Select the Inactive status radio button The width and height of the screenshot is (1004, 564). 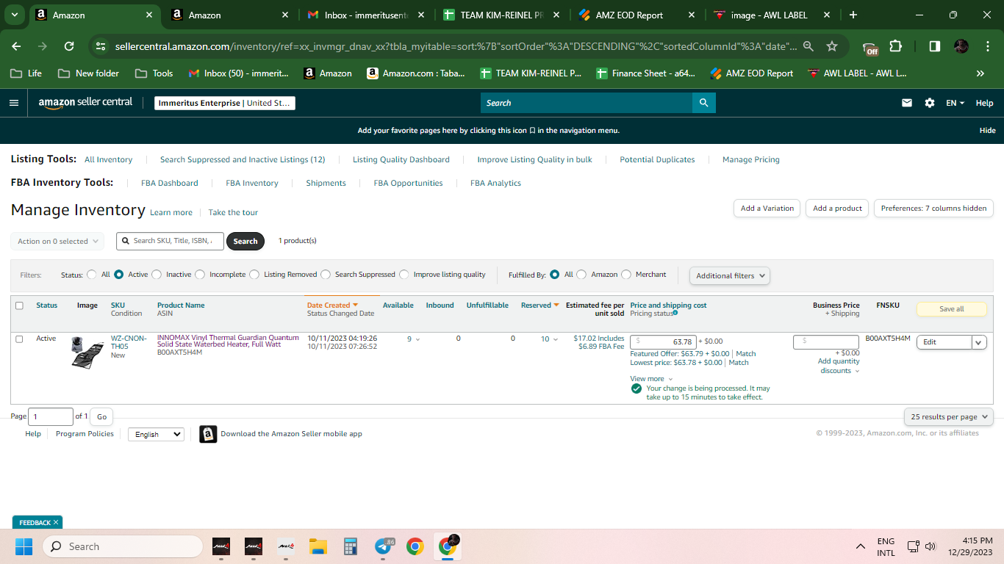point(157,275)
